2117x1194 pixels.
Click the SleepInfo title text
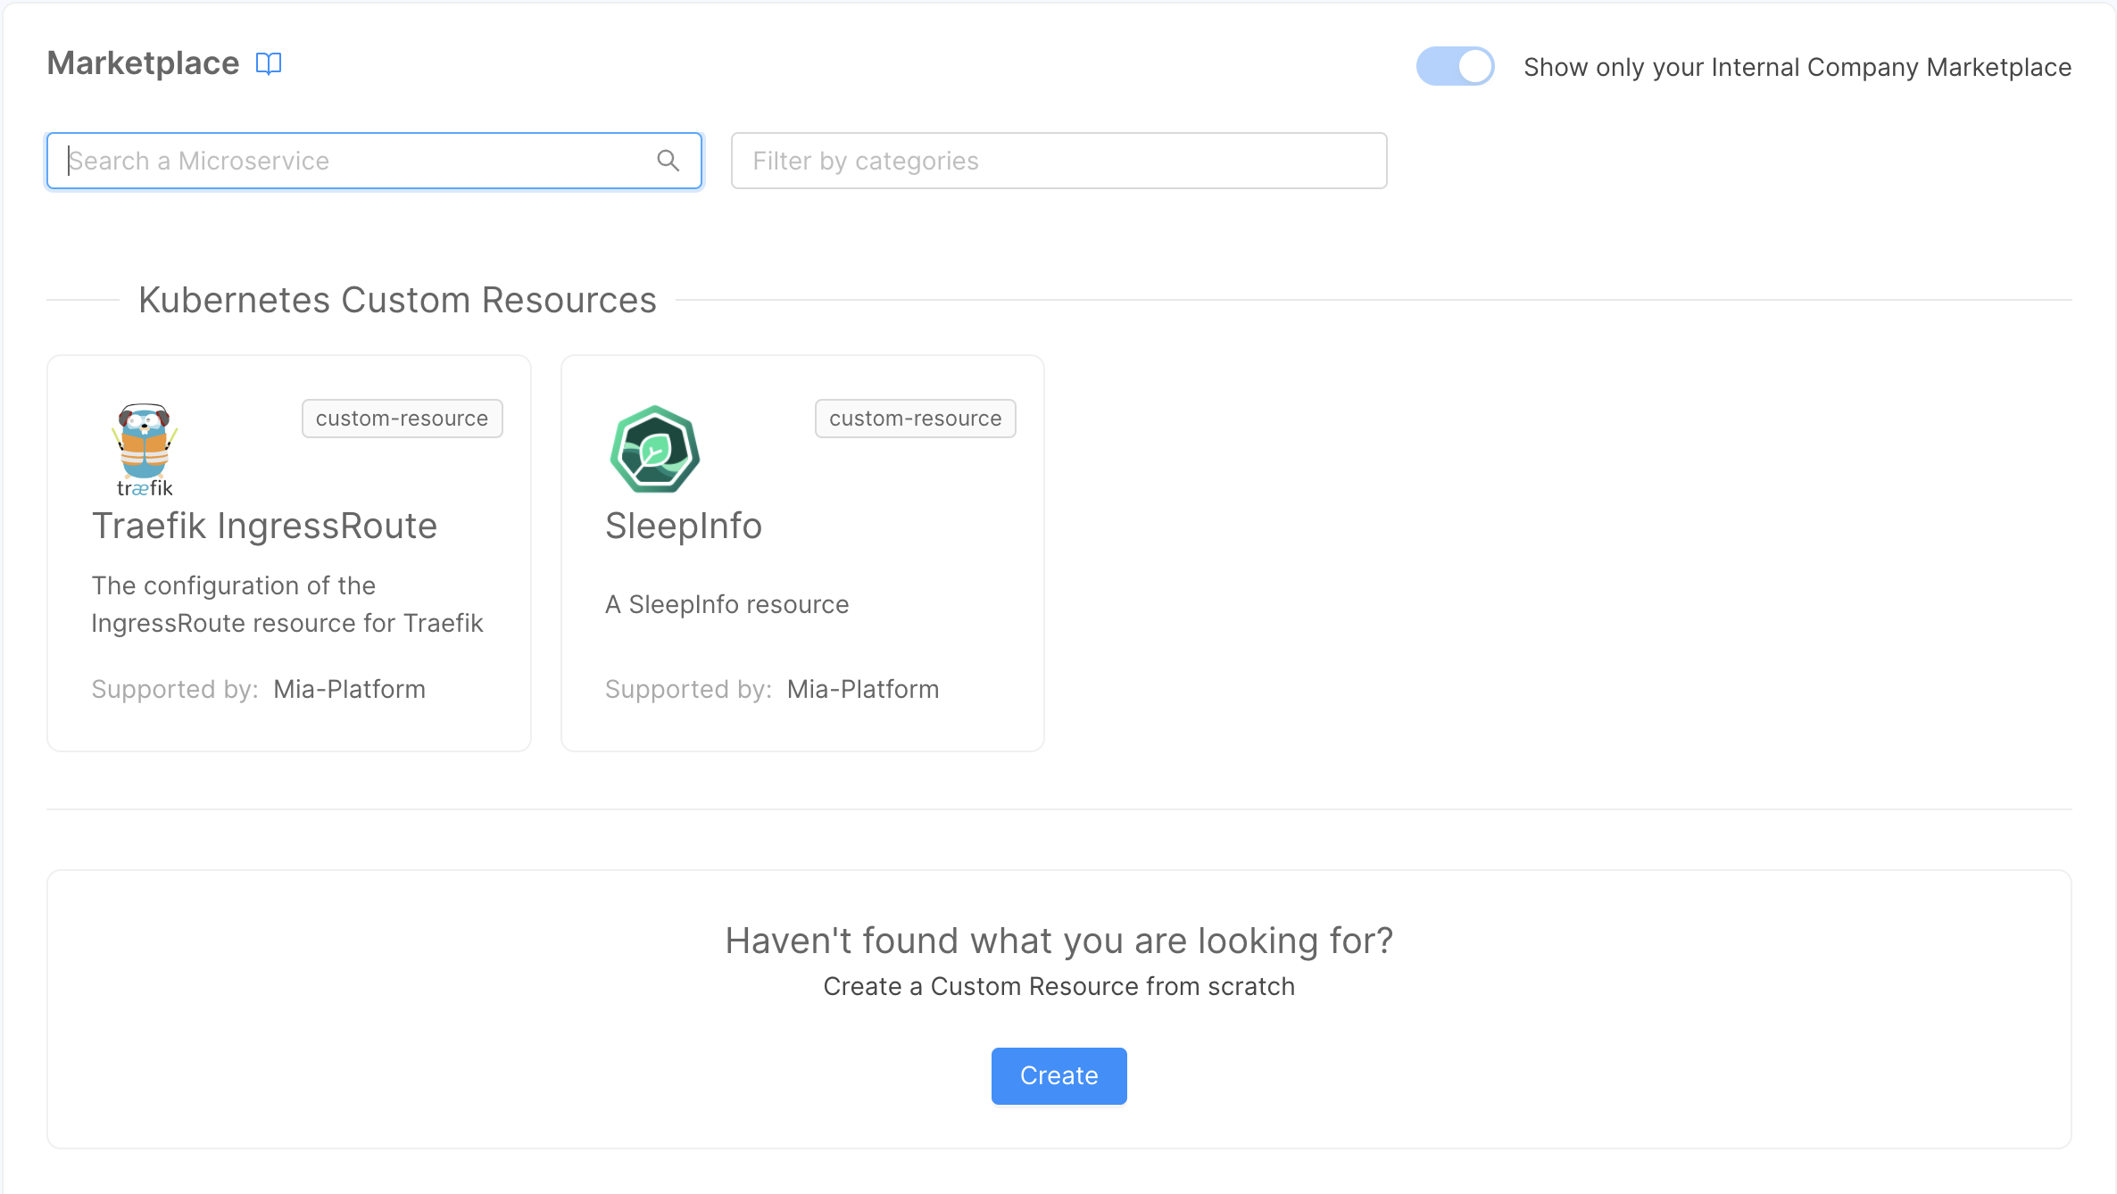684,525
